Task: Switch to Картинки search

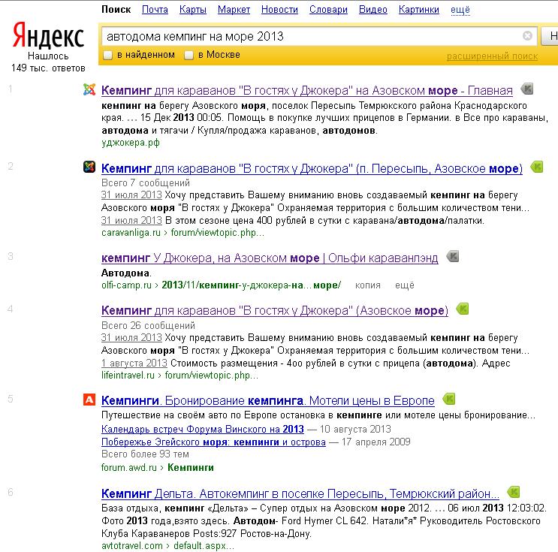Action: (419, 10)
